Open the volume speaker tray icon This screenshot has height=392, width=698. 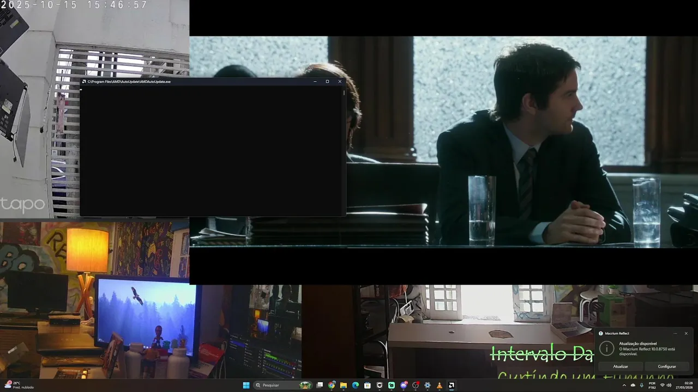point(669,385)
